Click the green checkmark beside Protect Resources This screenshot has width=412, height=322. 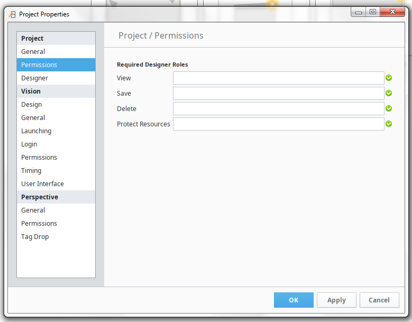[389, 124]
